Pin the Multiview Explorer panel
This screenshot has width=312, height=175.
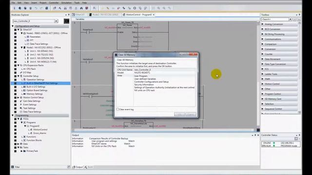69,15
